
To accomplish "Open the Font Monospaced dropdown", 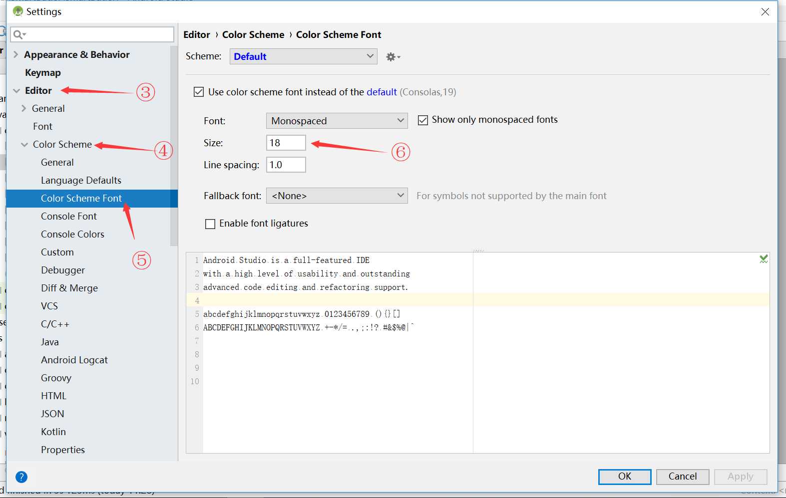I will click(337, 121).
